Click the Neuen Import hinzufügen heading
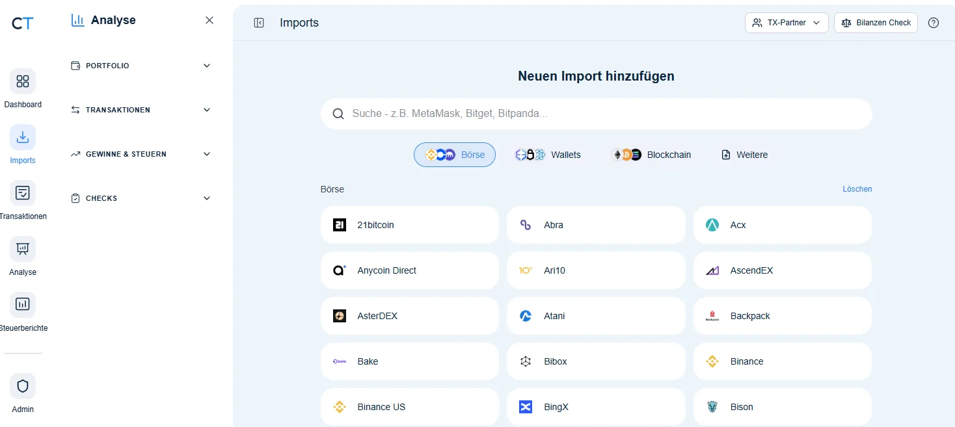Viewport: 955px width, 427px height. coord(596,76)
